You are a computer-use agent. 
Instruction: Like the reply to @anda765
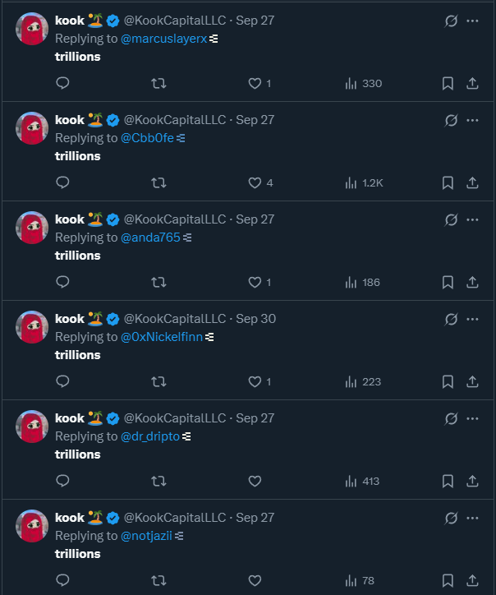(x=255, y=282)
